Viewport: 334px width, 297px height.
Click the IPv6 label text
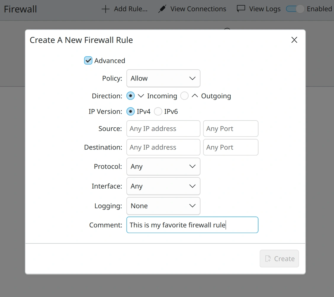[x=171, y=111]
